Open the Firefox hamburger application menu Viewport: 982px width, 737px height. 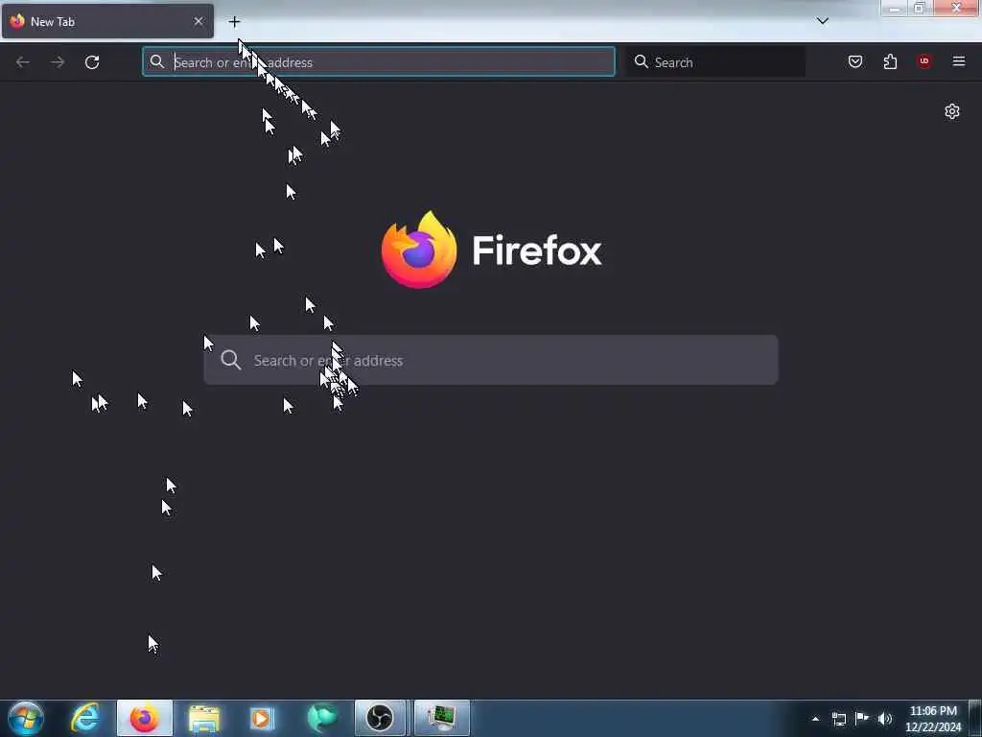(959, 61)
